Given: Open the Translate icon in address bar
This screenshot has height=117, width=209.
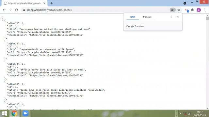Looking at the screenshot, I should pyautogui.click(x=173, y=10).
